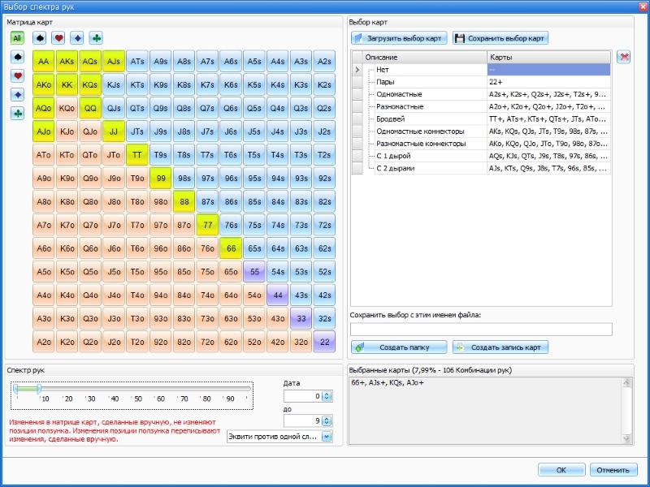Click the red X delete icon

624,57
